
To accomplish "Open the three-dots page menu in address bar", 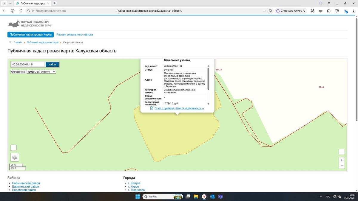I will click(265, 11).
